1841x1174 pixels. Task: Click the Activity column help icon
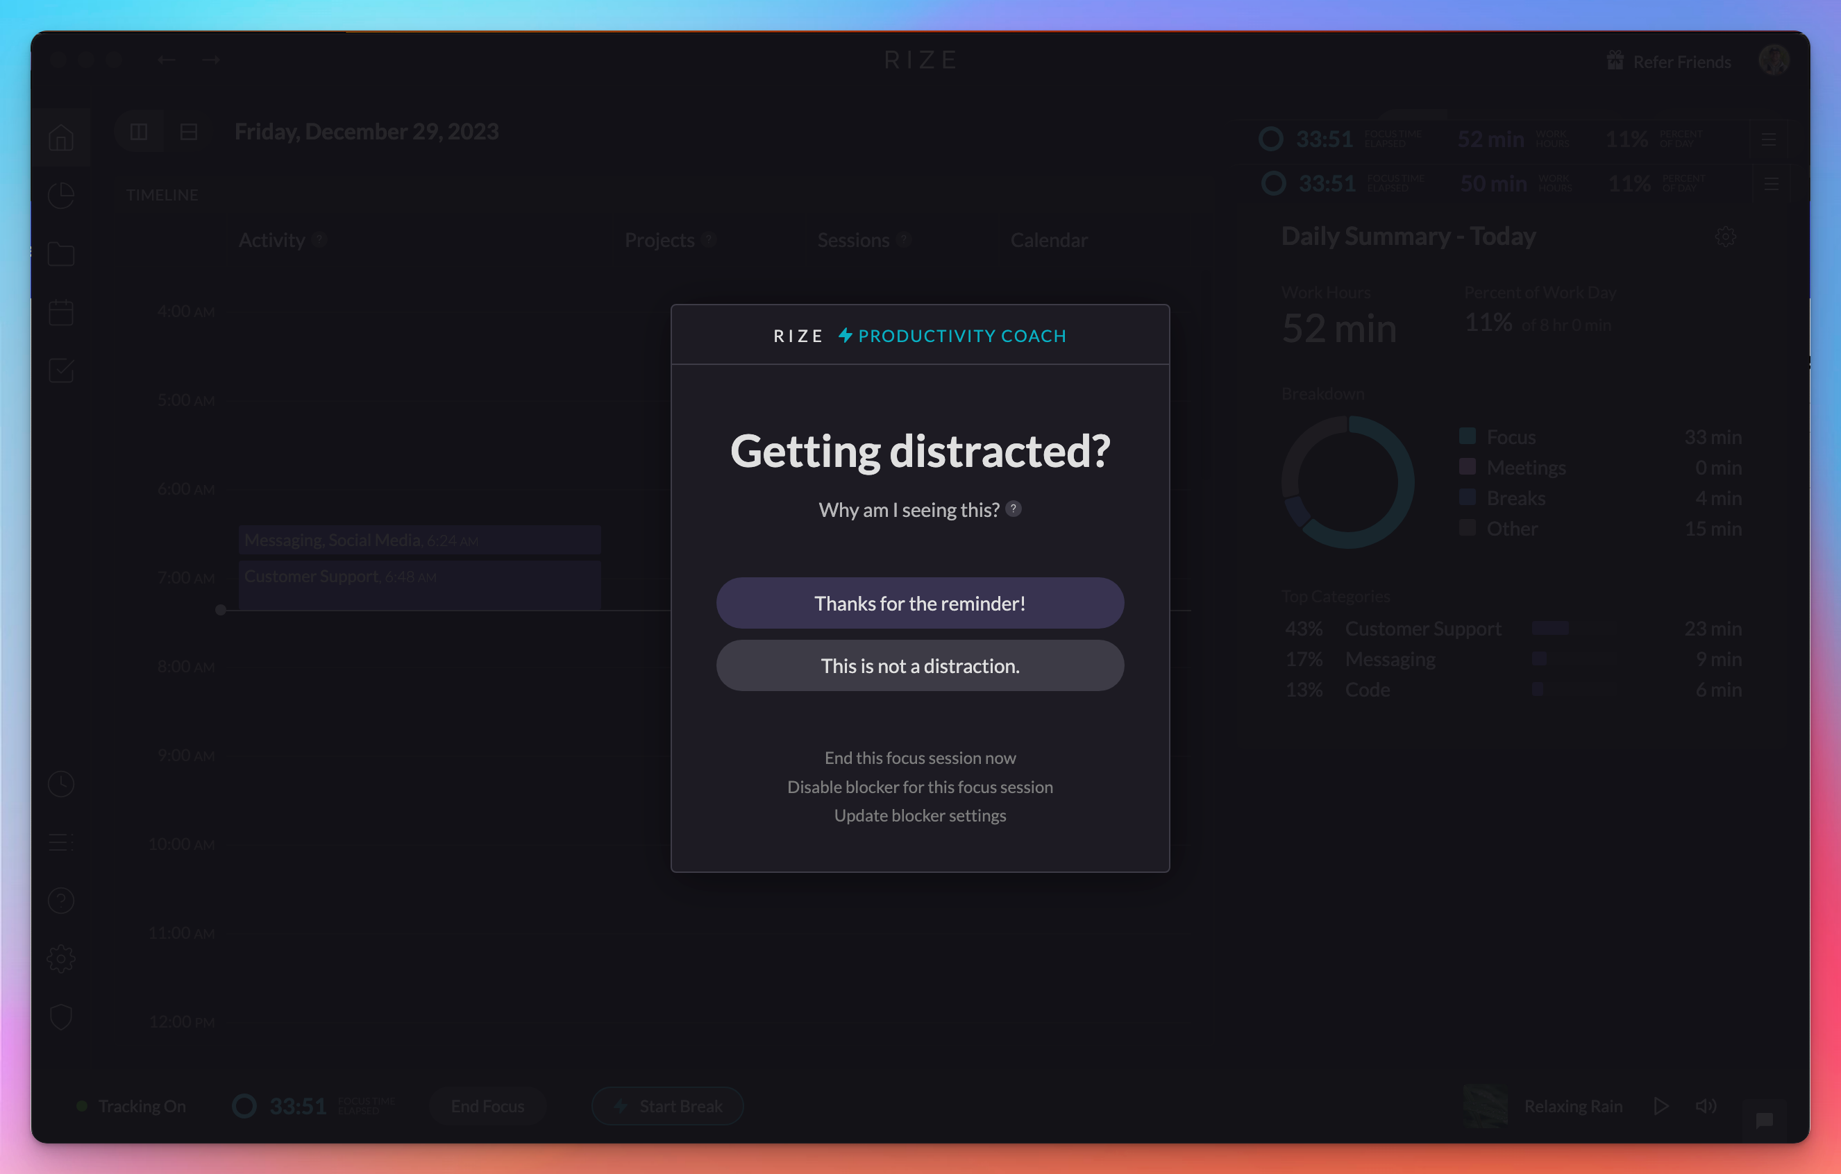tap(319, 239)
